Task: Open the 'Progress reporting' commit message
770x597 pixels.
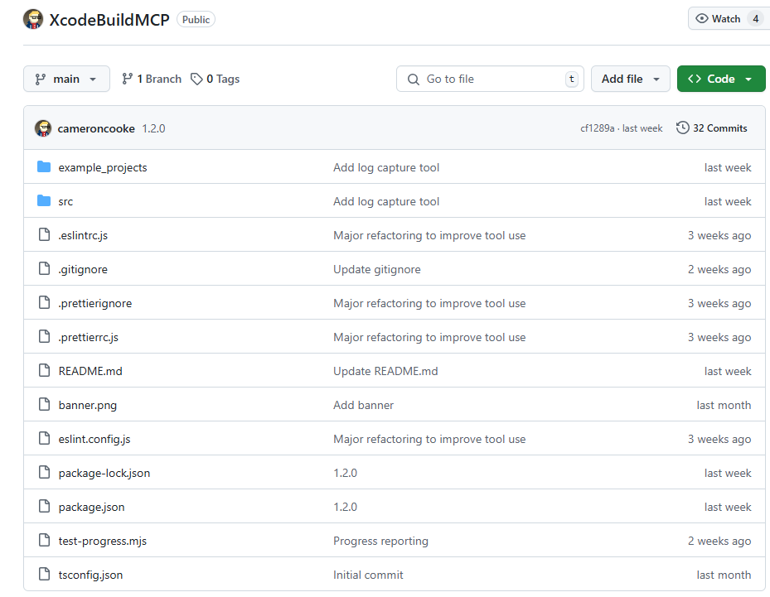Action: [x=380, y=541]
